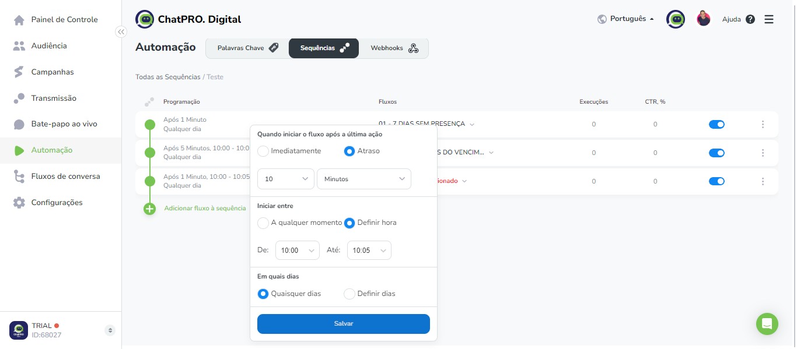Open the De start time dropdown 10:00
Image resolution: width=797 pixels, height=349 pixels.
[x=298, y=250]
